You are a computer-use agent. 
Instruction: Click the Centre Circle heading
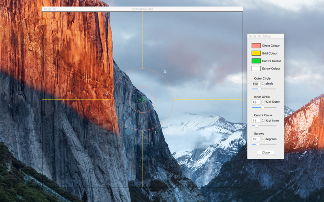tap(263, 115)
